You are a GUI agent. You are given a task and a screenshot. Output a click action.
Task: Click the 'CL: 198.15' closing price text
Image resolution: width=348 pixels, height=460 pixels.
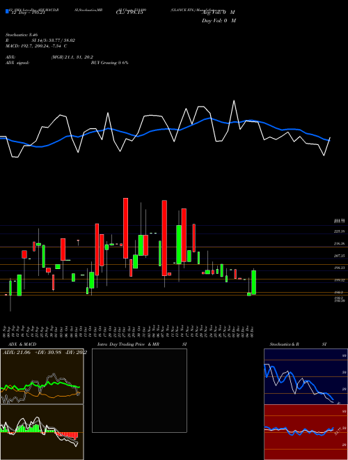[129, 13]
